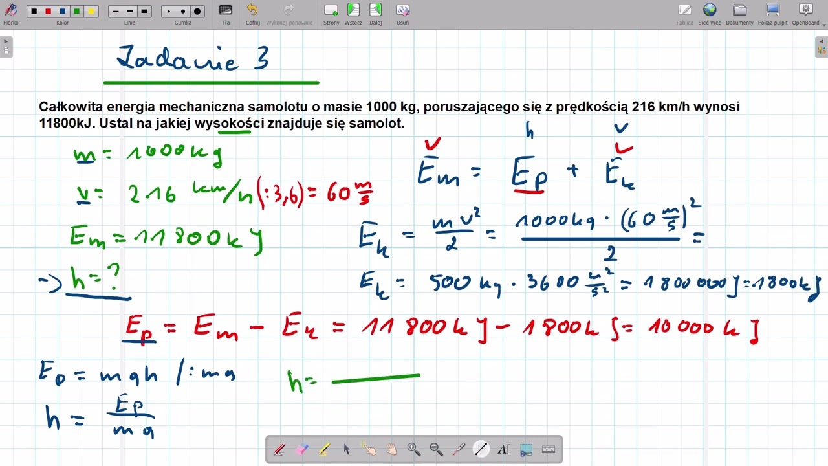Switch to Tablica board mode

click(x=684, y=10)
